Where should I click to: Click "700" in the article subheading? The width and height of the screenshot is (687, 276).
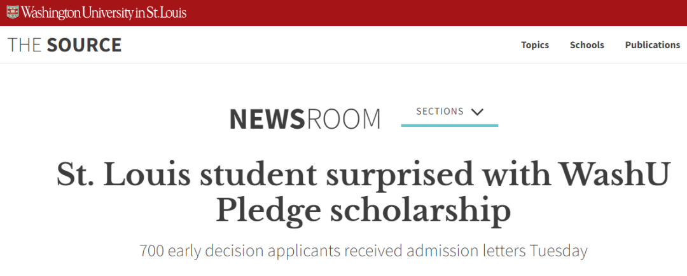tap(152, 251)
